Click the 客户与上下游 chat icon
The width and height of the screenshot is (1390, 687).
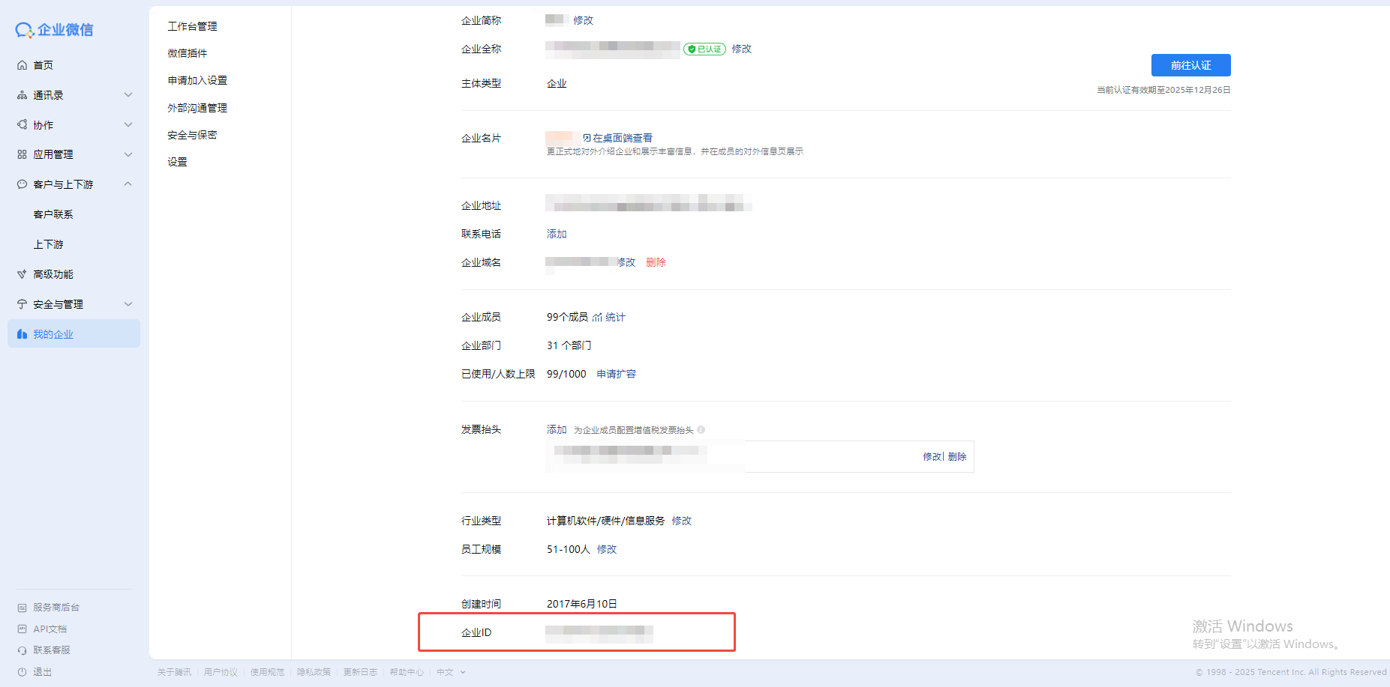click(x=23, y=184)
